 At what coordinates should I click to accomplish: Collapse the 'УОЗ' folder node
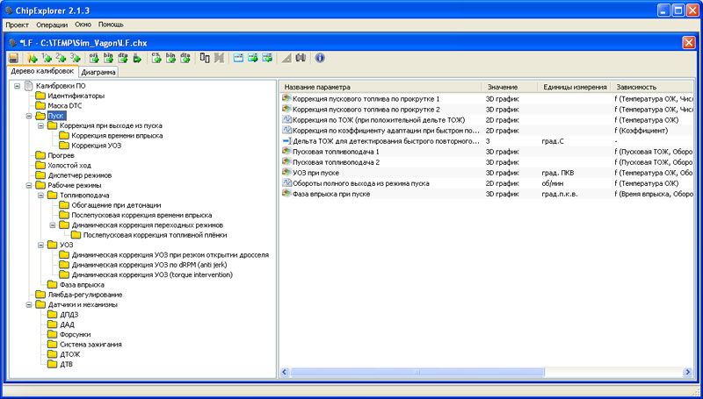point(40,245)
